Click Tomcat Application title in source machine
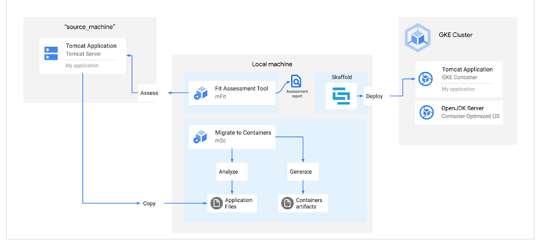The width and height of the screenshot is (558, 245). (x=91, y=46)
